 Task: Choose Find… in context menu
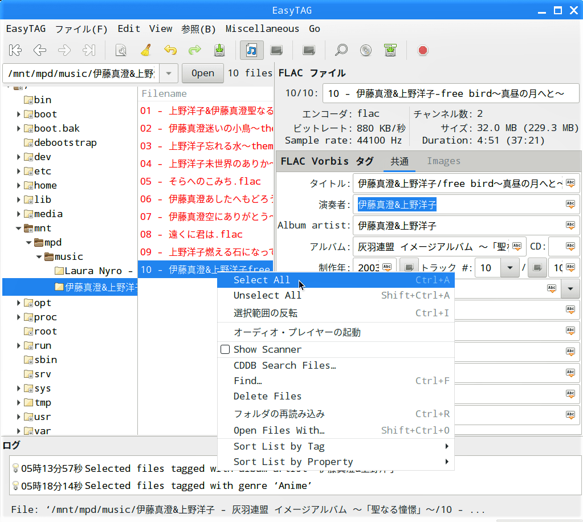[x=336, y=381]
